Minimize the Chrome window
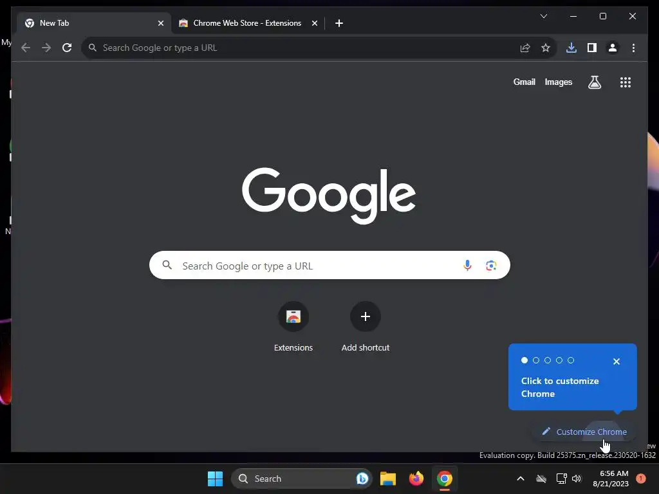This screenshot has width=659, height=494. click(573, 16)
